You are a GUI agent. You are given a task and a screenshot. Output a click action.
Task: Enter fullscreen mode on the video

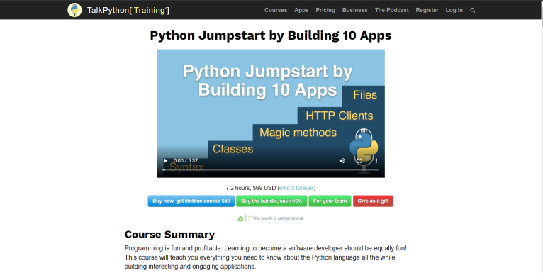tap(359, 161)
